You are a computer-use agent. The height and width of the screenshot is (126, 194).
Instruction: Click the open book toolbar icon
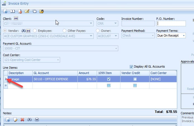point(13,11)
